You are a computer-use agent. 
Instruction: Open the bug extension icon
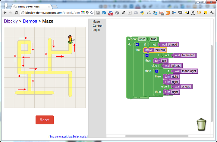coord(123,13)
